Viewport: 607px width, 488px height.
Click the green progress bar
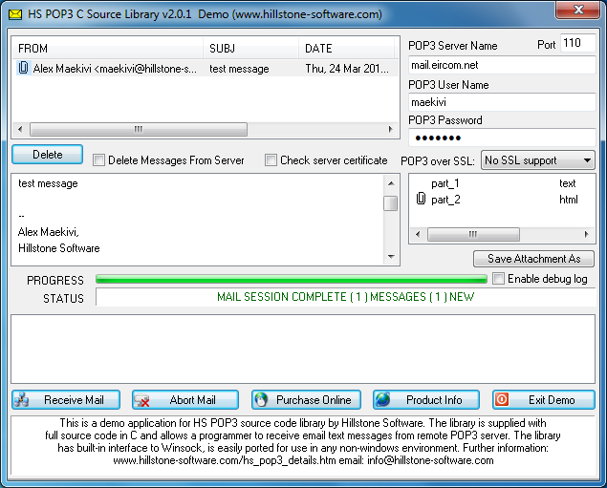tap(292, 279)
